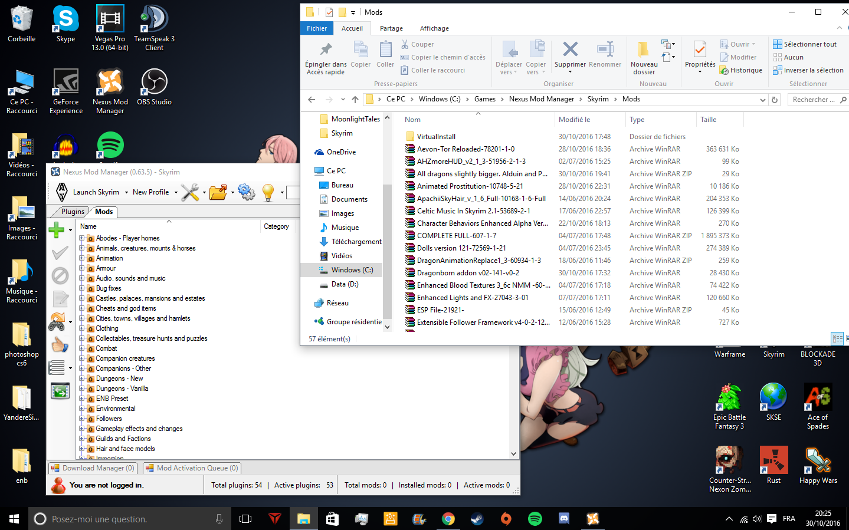The width and height of the screenshot is (849, 530).
Task: Click the refresh icon next to the address bar
Action: coord(775,100)
